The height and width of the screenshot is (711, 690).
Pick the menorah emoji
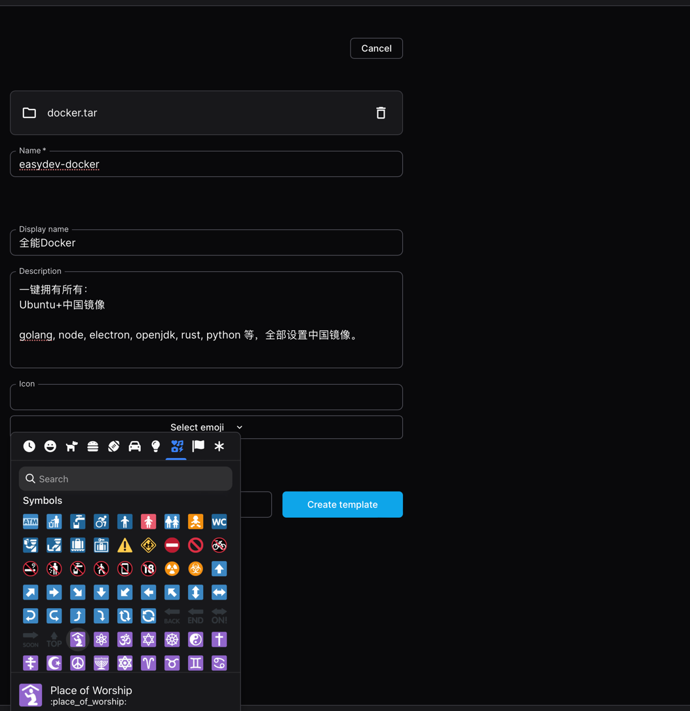coord(102,663)
